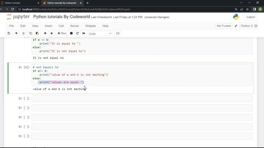264x148 pixels.
Task: Interrupt the kernel with the stop icon
Action: click(x=71, y=33)
